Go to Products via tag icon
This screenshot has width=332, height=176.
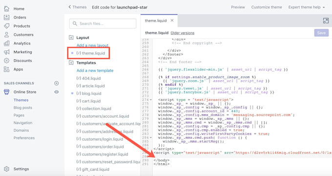[6, 26]
